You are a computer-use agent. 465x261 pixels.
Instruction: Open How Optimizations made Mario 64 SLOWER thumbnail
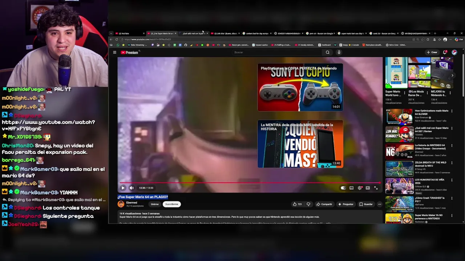[x=399, y=117]
